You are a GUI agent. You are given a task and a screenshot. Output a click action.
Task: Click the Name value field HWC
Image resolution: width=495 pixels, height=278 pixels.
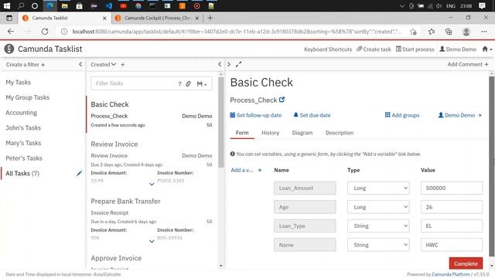pyautogui.click(x=452, y=245)
